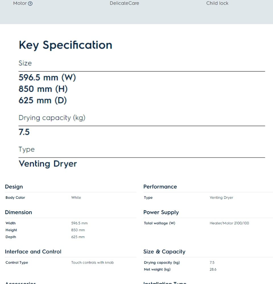Click the Key Specification heading
The image size is (273, 284).
click(65, 45)
